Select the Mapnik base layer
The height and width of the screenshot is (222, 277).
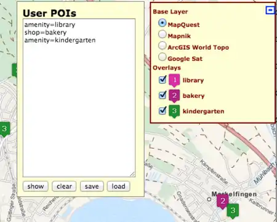pyautogui.click(x=162, y=34)
